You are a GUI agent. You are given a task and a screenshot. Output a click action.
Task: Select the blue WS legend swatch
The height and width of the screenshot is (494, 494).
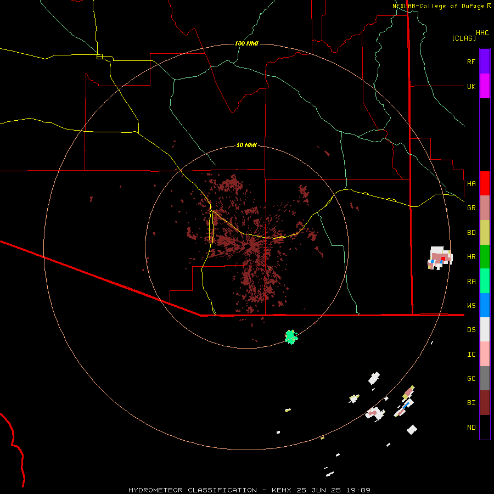click(x=485, y=305)
